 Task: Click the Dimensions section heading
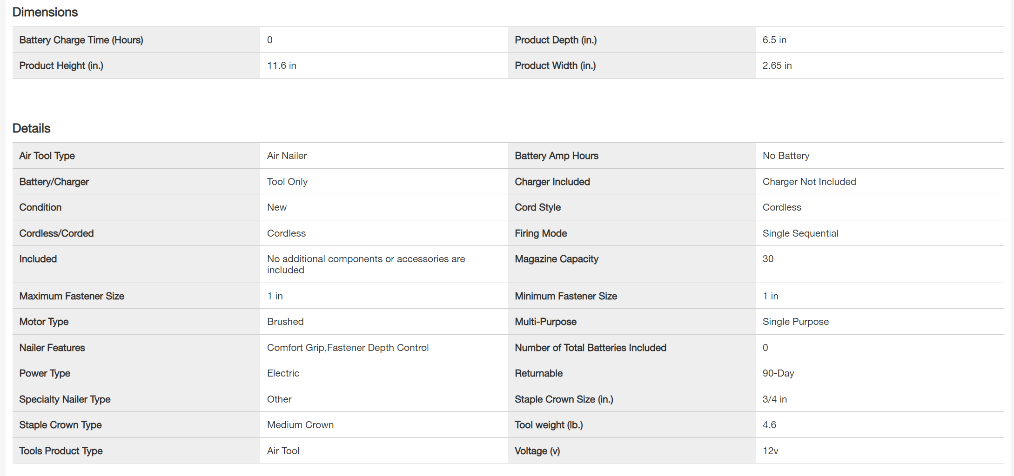tap(45, 12)
